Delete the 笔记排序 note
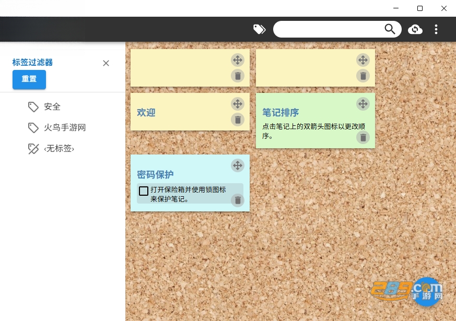The height and width of the screenshot is (321, 456). 363,137
